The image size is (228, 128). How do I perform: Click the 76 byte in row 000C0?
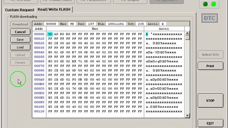74,89
